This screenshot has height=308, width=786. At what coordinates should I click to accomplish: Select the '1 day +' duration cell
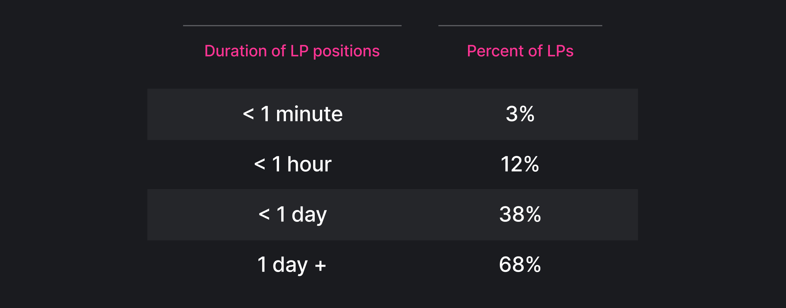pyautogui.click(x=291, y=265)
